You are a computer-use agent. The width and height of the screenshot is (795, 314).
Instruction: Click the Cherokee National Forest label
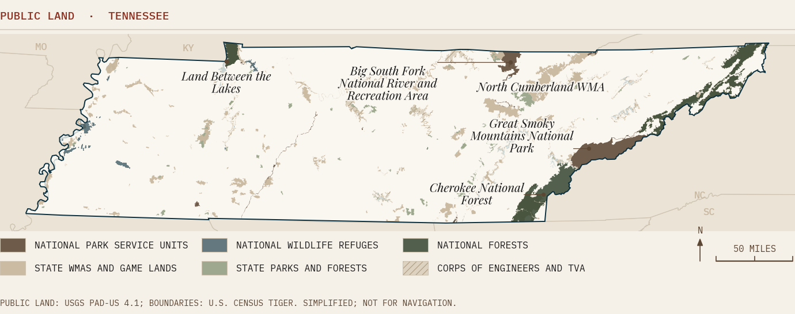coord(477,194)
